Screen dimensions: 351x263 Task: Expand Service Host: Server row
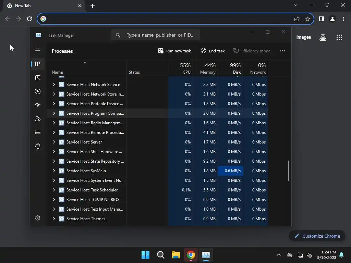coord(54,142)
